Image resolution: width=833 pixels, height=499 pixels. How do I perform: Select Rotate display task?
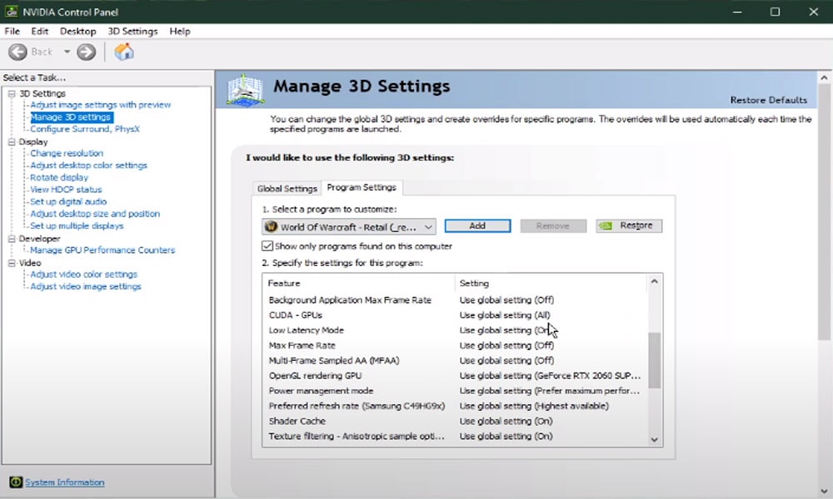click(59, 177)
